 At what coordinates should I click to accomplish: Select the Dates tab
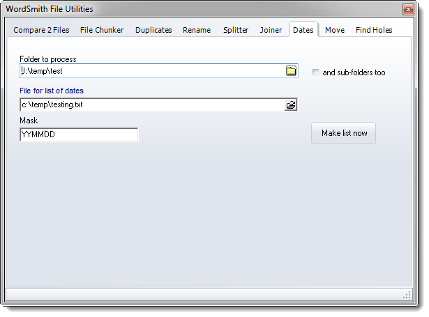coord(303,30)
